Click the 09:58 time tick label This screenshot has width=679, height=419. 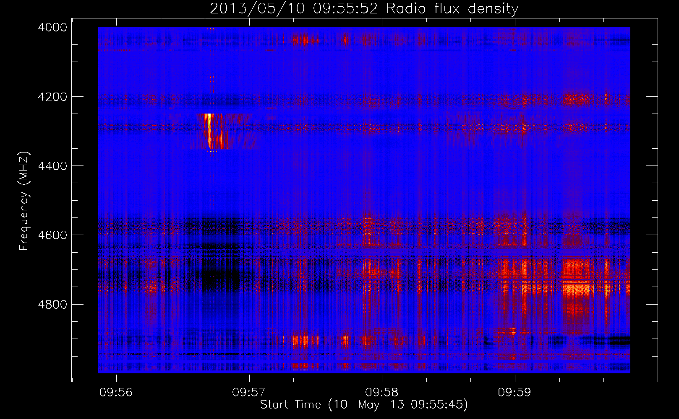(381, 393)
